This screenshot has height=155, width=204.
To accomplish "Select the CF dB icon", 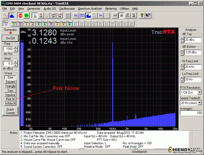I will pos(134,16).
